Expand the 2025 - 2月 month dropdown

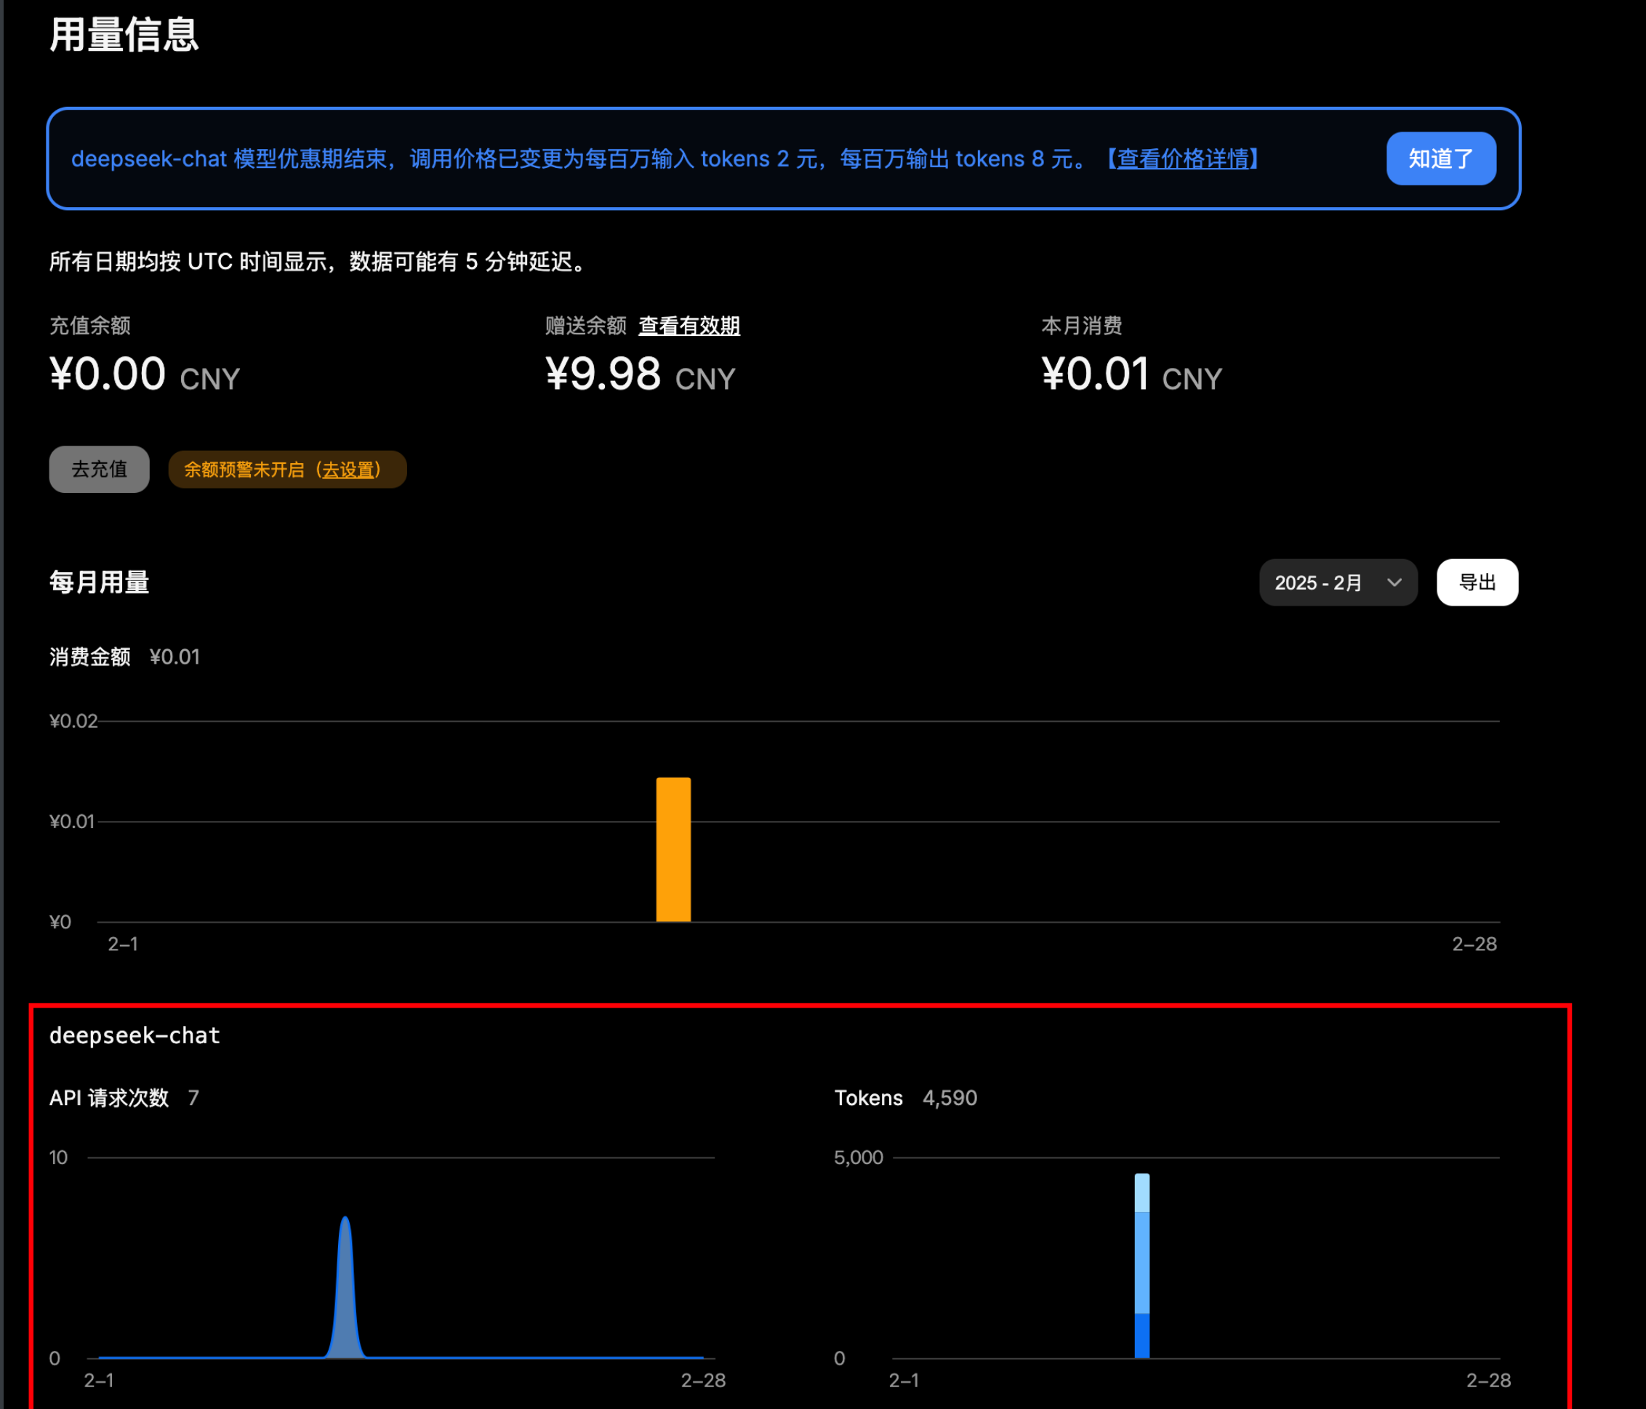tap(1337, 583)
